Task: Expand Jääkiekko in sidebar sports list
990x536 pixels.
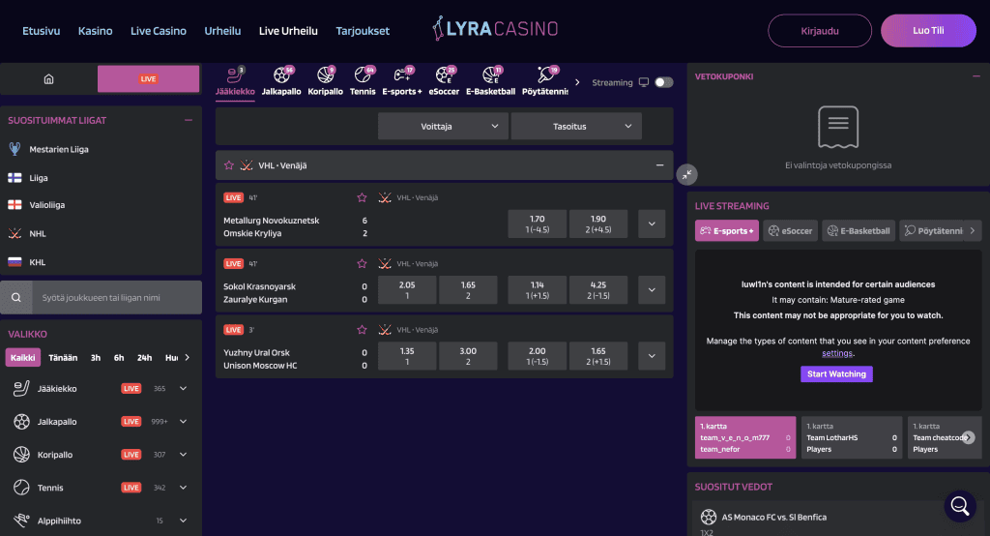Action: 183,389
